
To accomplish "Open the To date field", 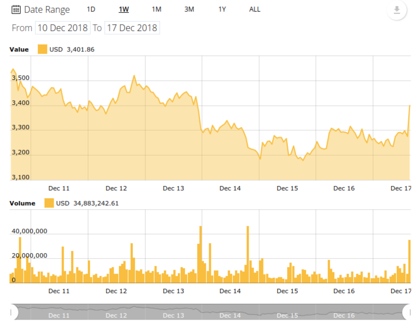I will click(132, 28).
